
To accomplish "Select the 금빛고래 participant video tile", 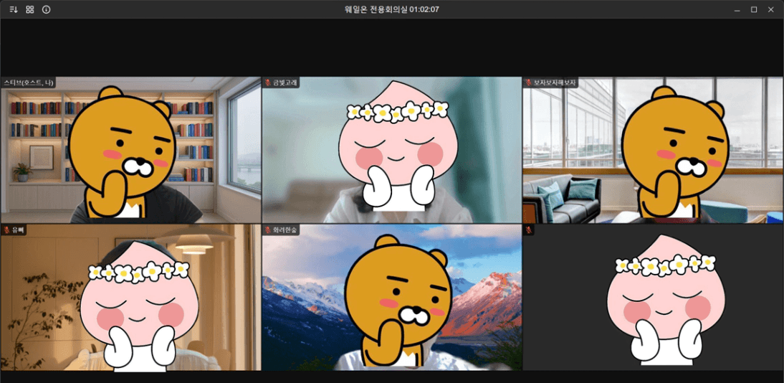I will [x=391, y=150].
